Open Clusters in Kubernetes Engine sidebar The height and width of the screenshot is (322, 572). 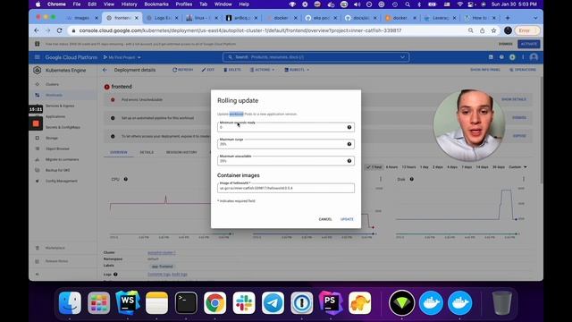(52, 84)
